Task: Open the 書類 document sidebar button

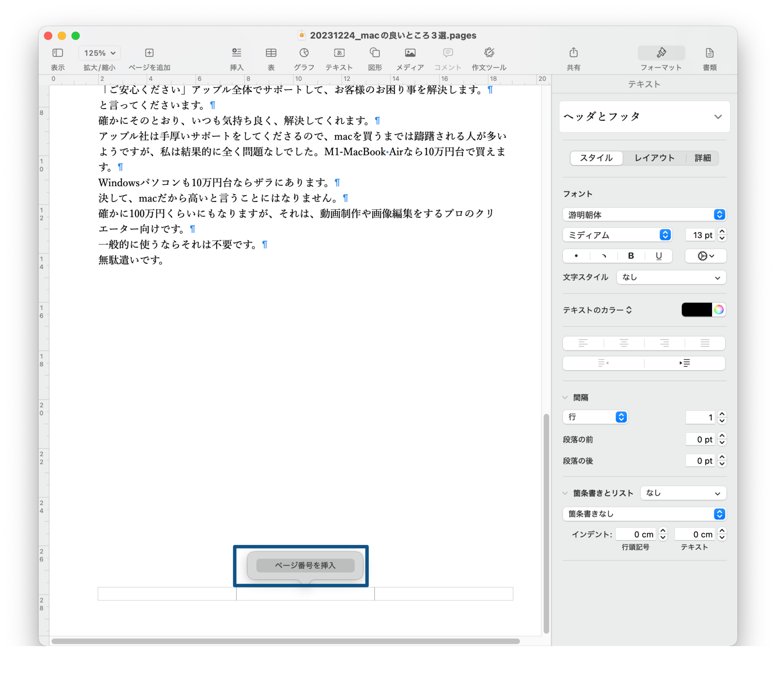Action: pyautogui.click(x=709, y=53)
